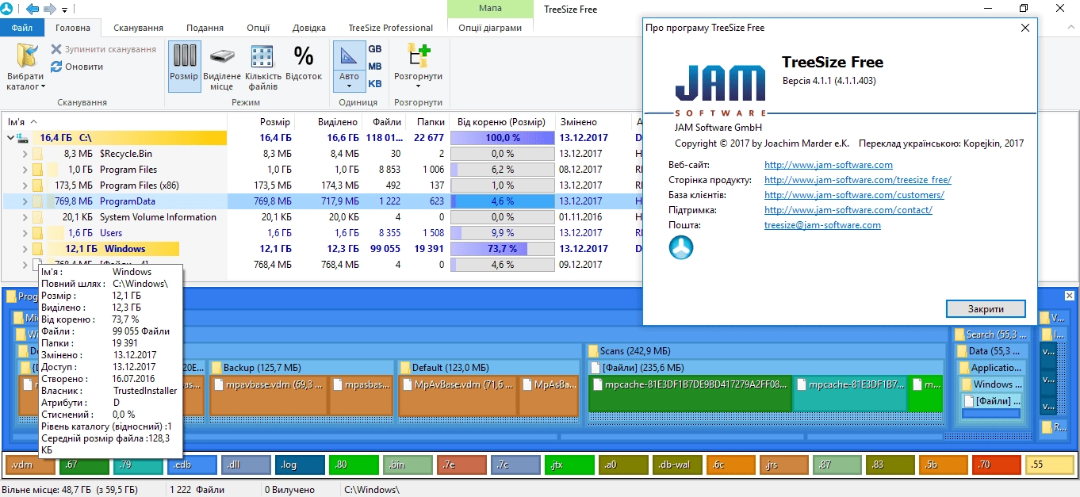
Task: Open the Chart options tab
Action: pos(490,28)
